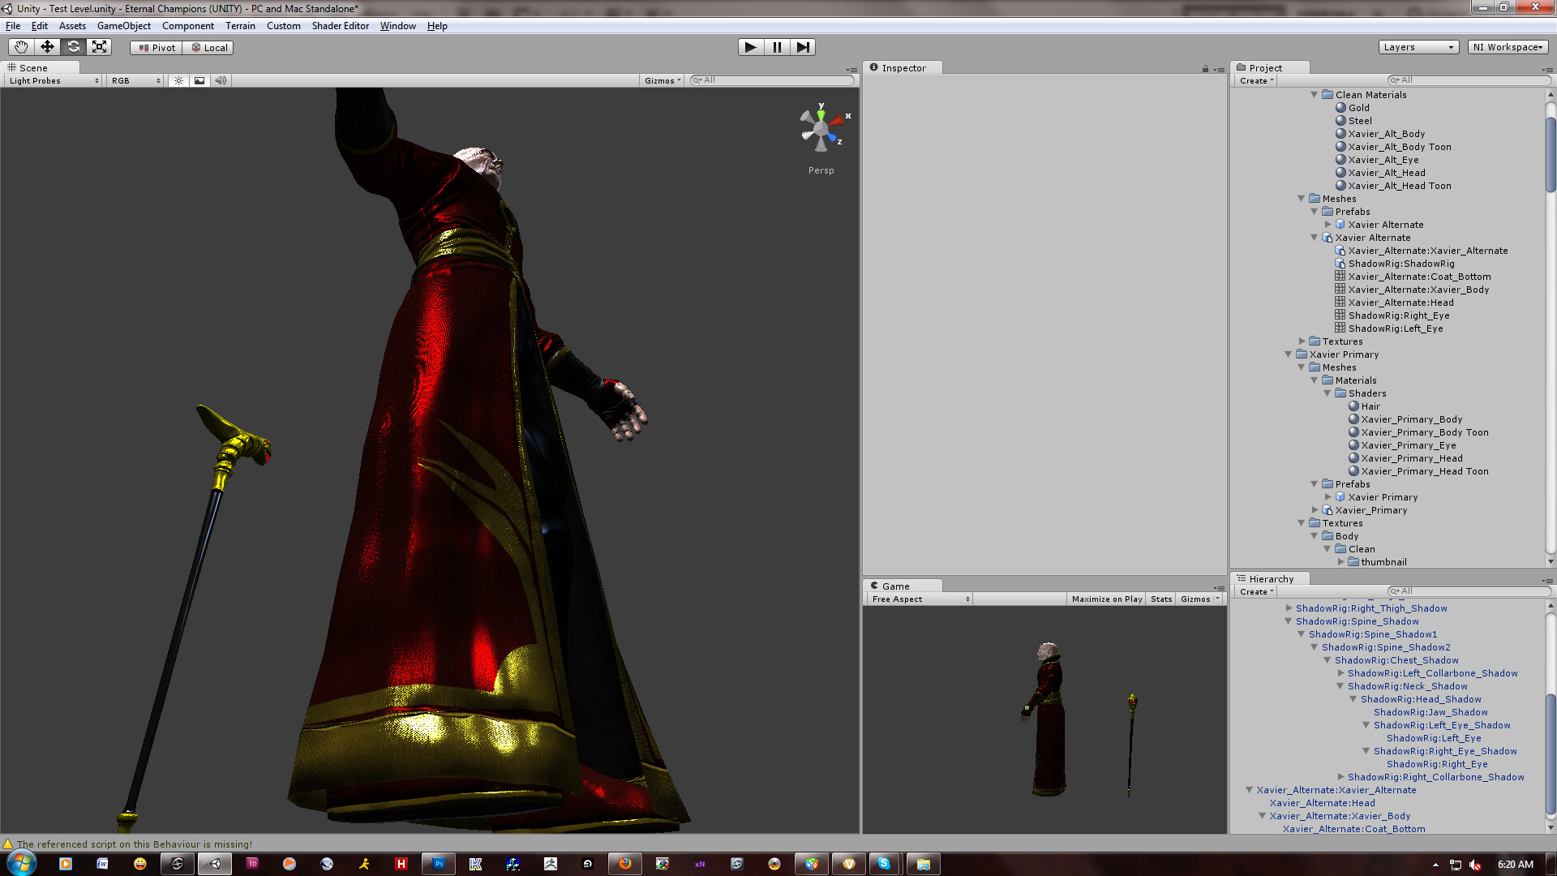Toggle Pivot mode in the toolbar
Viewport: 1557px width, 876px height.
coord(156,47)
